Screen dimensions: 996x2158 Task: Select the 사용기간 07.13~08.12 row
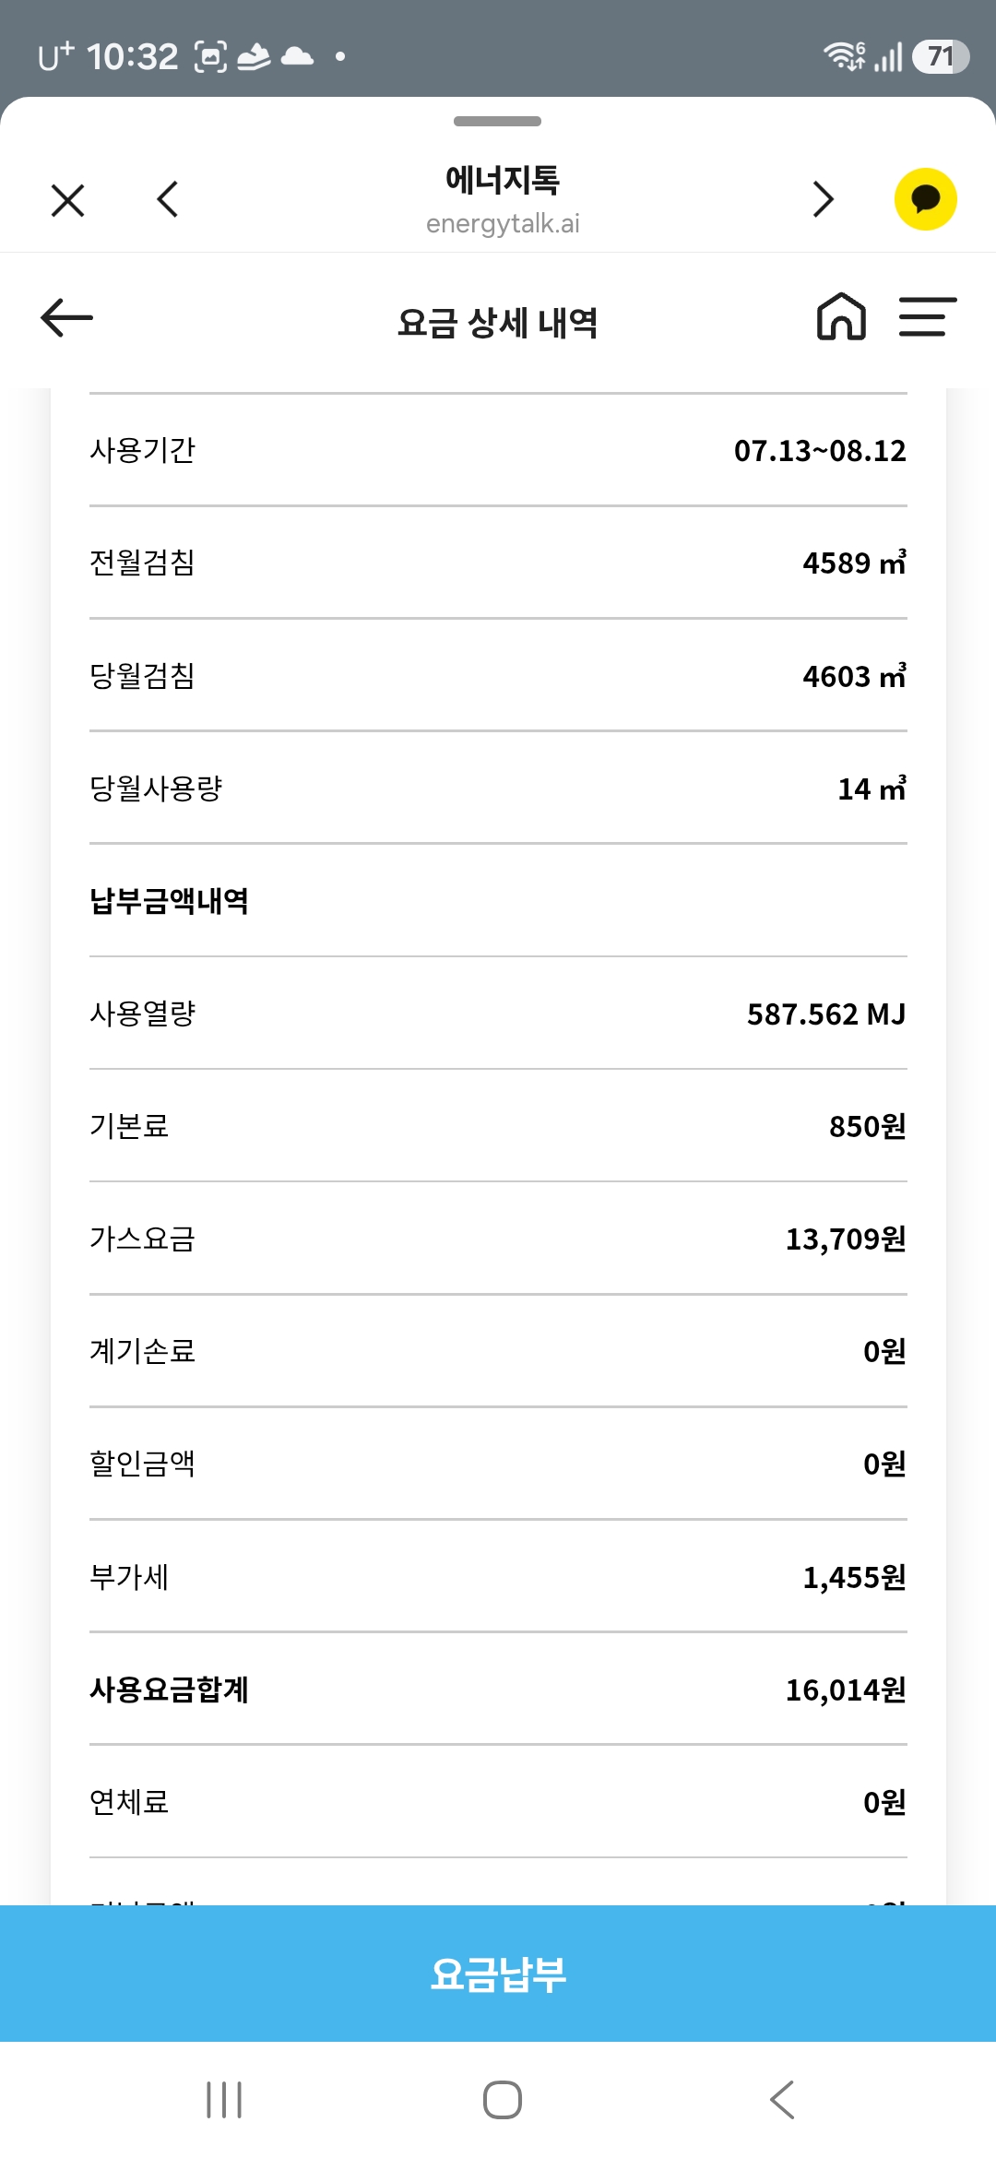click(x=498, y=450)
